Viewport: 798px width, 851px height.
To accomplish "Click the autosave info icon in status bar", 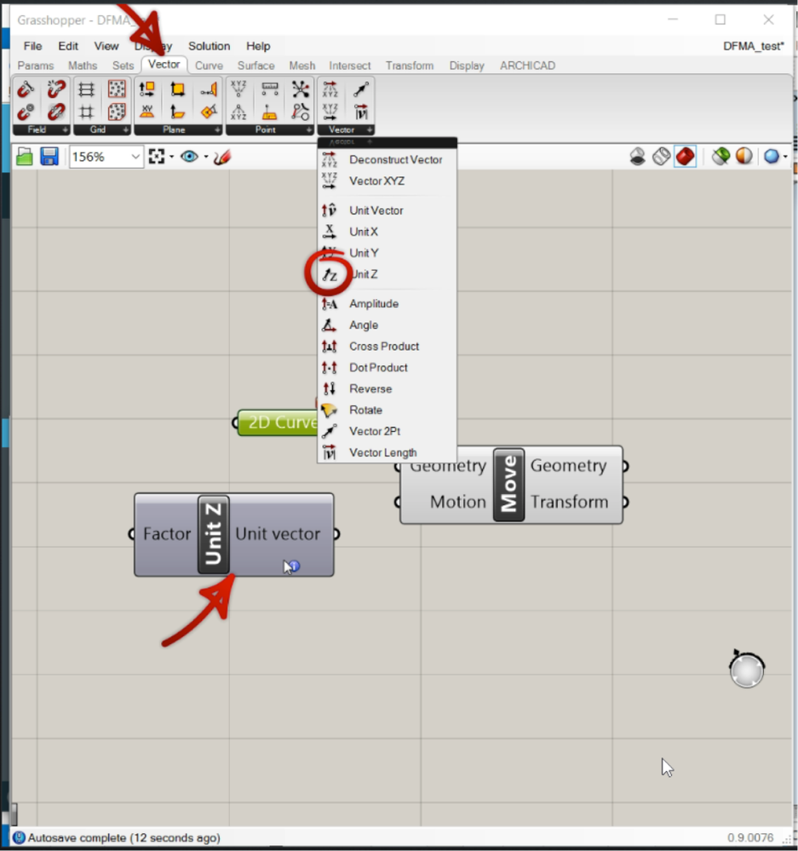I will point(19,837).
